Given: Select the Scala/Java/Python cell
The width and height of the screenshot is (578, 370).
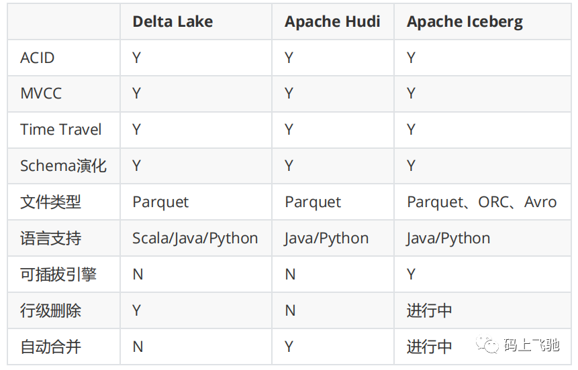Looking at the screenshot, I should pos(195,238).
